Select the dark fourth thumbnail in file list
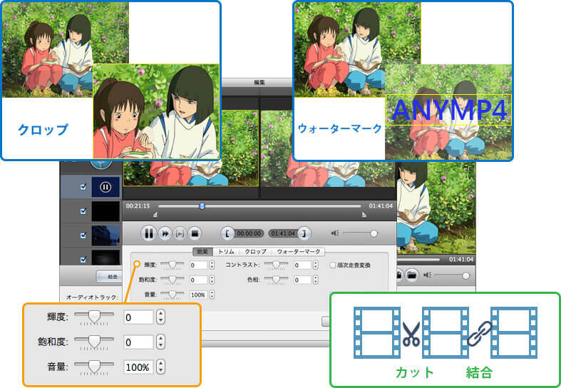The image size is (561, 388). click(x=105, y=257)
